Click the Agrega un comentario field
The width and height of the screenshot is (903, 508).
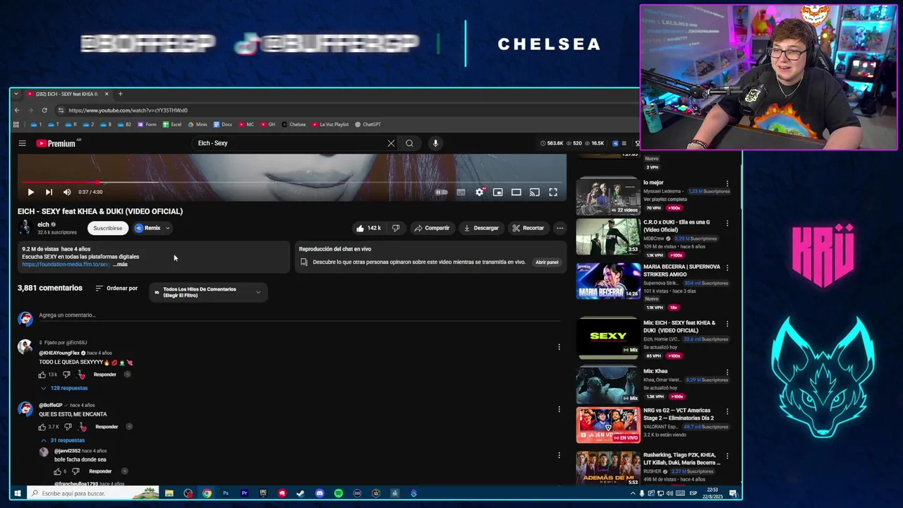(300, 315)
